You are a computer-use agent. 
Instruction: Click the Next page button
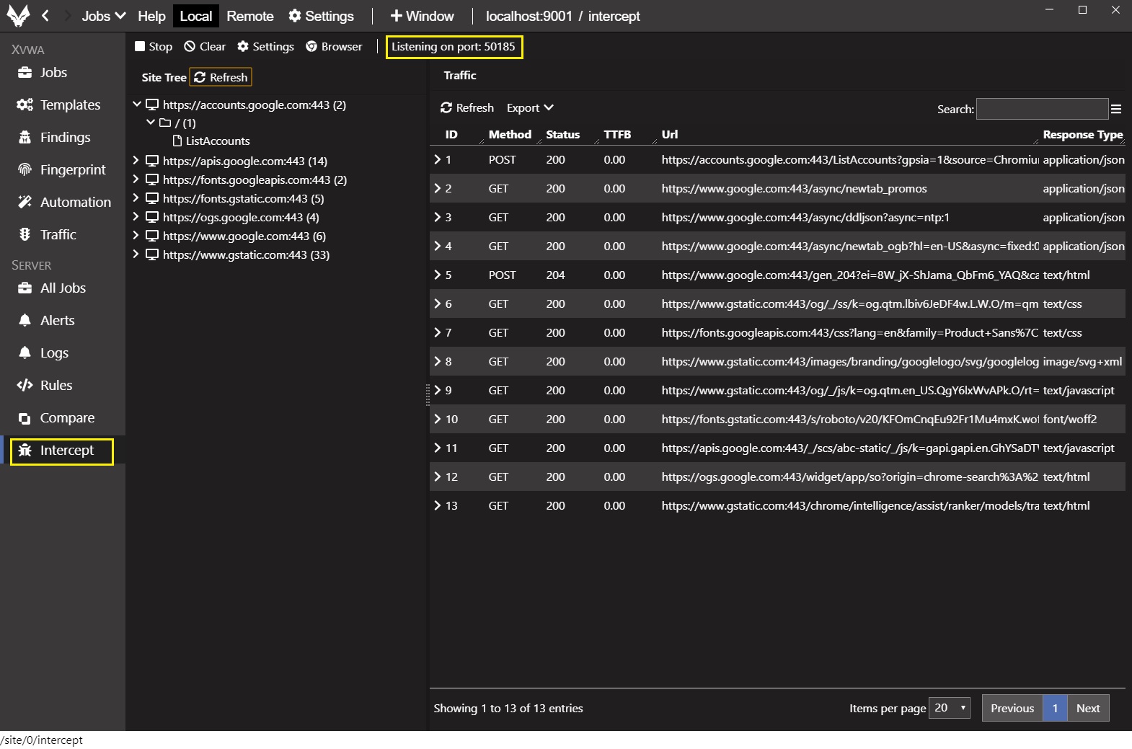pos(1087,709)
